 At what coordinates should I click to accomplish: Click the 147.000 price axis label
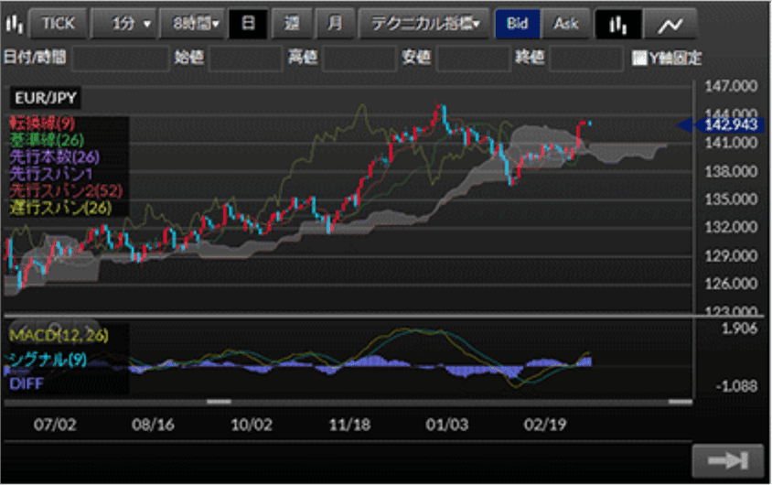point(731,86)
